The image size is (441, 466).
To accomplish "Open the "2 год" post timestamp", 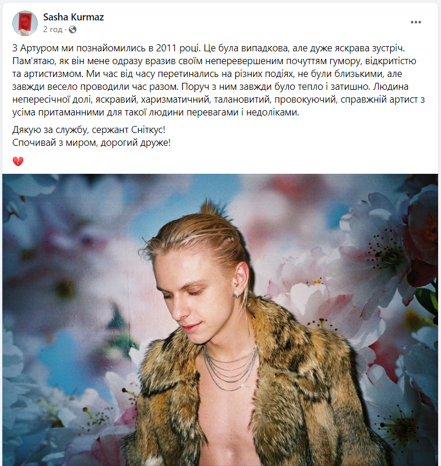I will click(53, 29).
